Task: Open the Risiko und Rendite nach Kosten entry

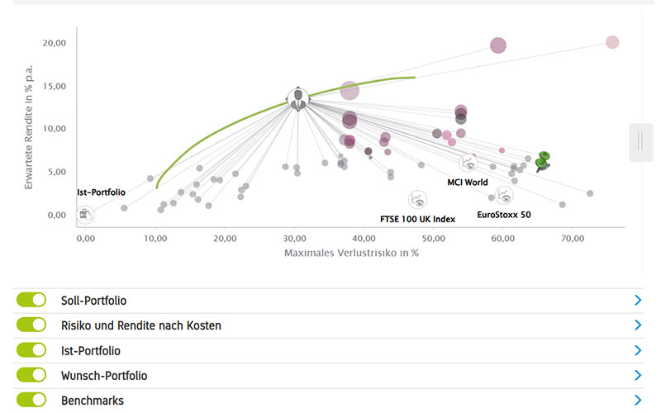Action: (140, 325)
